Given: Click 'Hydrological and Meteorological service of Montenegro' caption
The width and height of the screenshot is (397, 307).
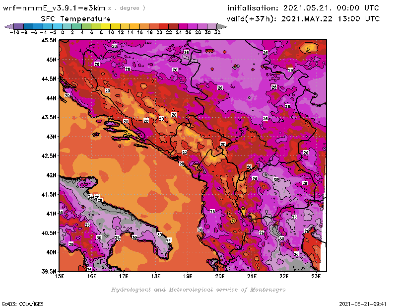Looking at the screenshot, I should (x=198, y=290).
